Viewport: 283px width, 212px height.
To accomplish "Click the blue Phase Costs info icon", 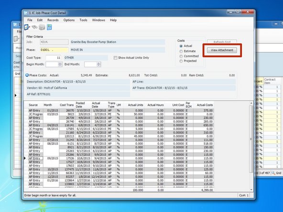I will tap(27, 75).
